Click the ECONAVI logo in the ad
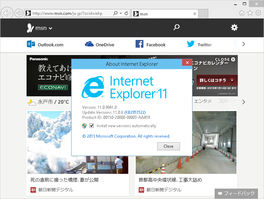Viewport: 264px width, 199px height. click(53, 88)
